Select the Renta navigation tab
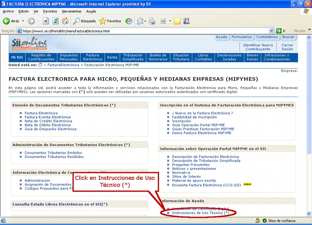The width and height of the screenshot is (312, 225). (x=112, y=57)
